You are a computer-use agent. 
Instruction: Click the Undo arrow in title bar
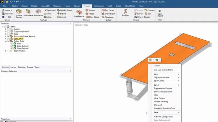[11, 2]
